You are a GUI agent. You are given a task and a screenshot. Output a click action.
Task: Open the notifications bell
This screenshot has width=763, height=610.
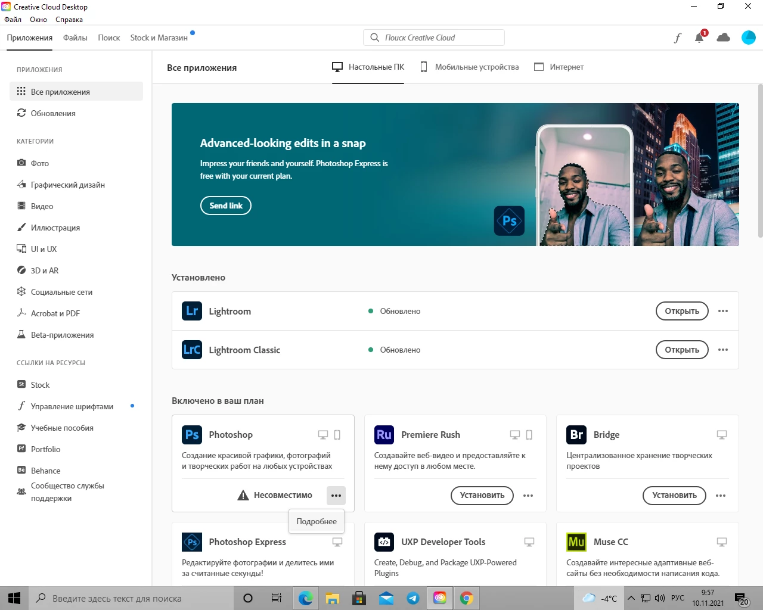(x=700, y=38)
